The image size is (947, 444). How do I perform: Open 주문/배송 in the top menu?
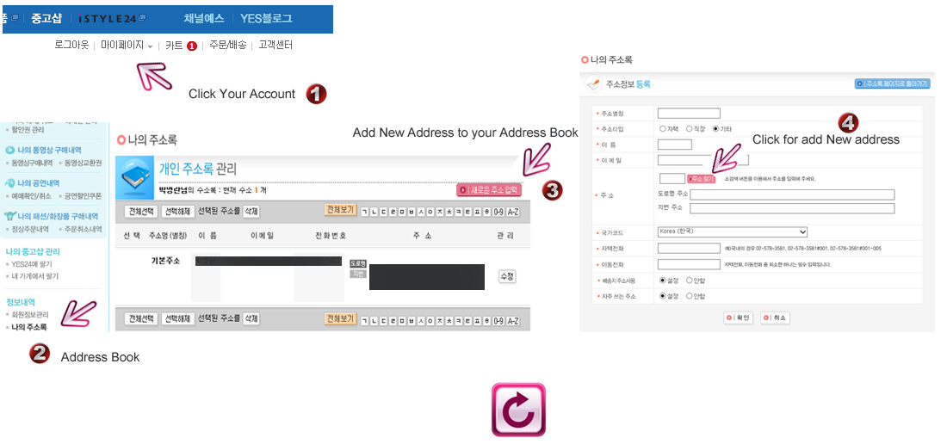tap(227, 46)
